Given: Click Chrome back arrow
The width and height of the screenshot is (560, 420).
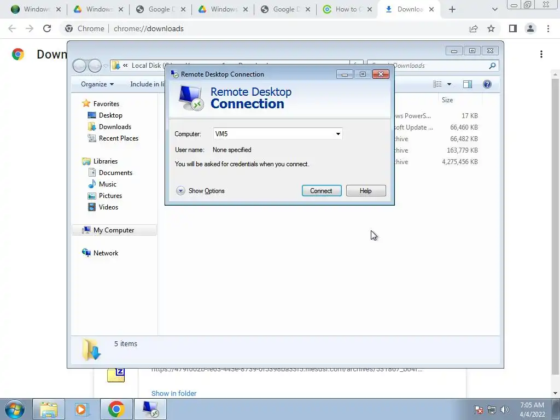Looking at the screenshot, I should coord(12,28).
